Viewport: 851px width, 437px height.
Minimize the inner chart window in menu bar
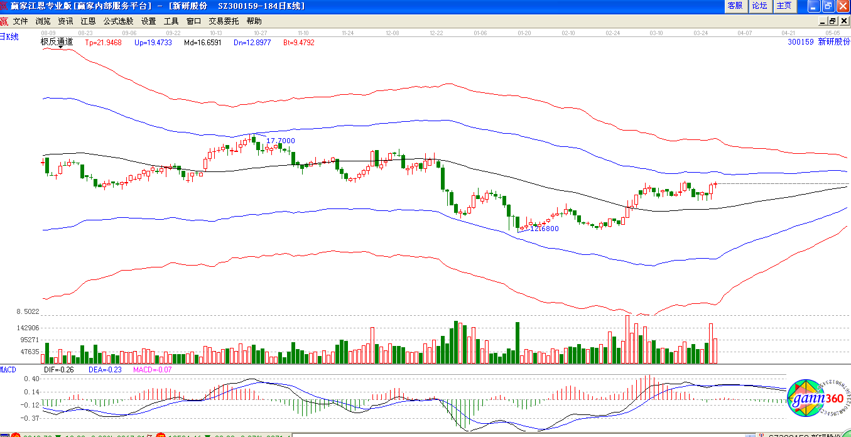pyautogui.click(x=823, y=21)
